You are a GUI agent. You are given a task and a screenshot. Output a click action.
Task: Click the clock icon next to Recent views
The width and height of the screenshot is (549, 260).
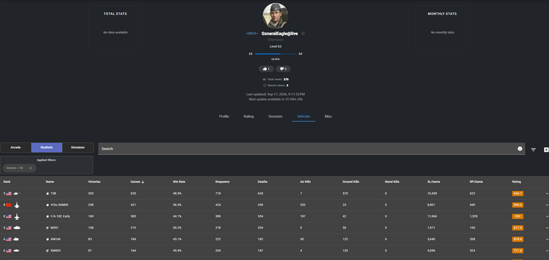point(265,85)
